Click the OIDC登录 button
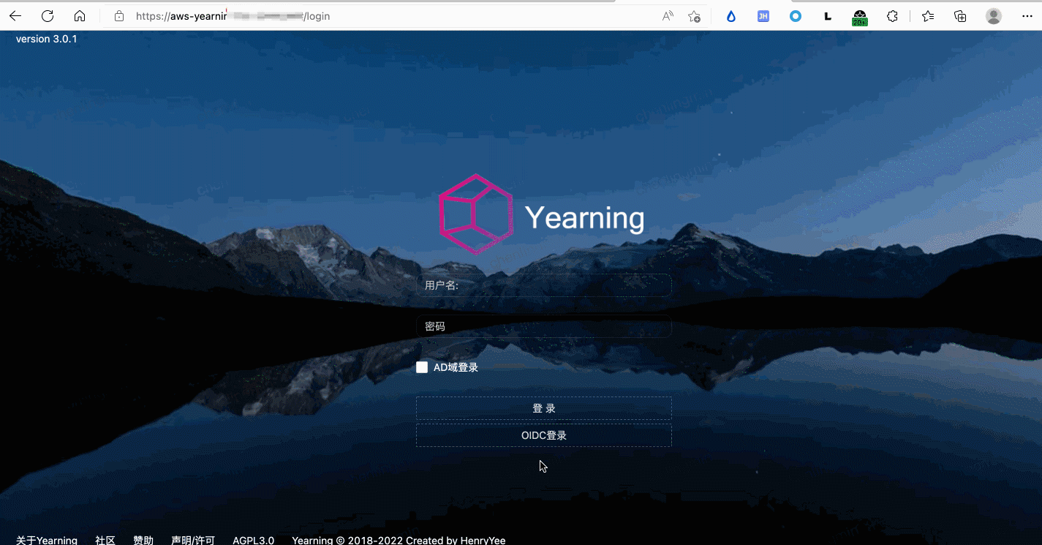This screenshot has width=1042, height=545. (543, 435)
